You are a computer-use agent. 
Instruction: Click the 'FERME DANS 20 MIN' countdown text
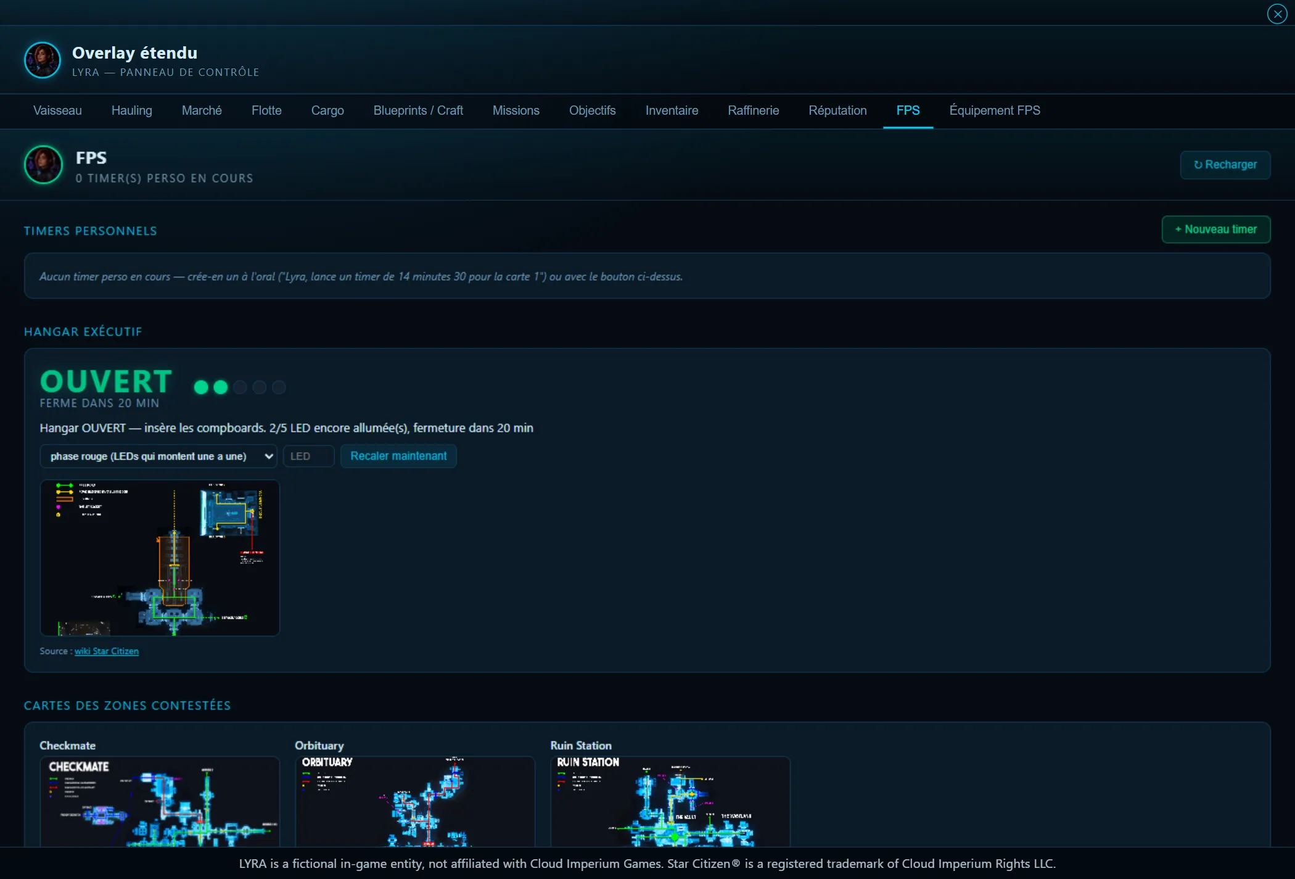pyautogui.click(x=99, y=403)
